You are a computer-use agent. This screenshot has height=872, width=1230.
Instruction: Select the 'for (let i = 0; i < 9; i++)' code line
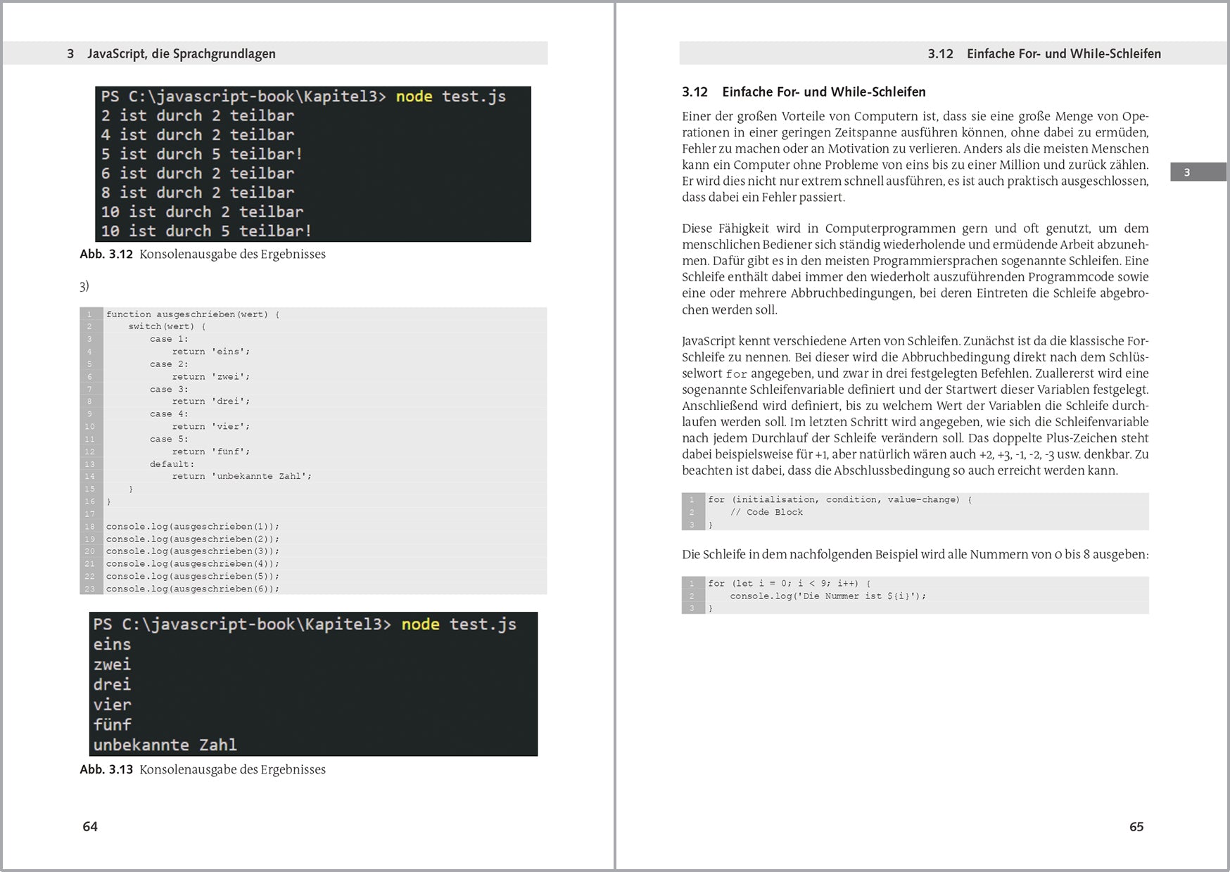click(792, 583)
